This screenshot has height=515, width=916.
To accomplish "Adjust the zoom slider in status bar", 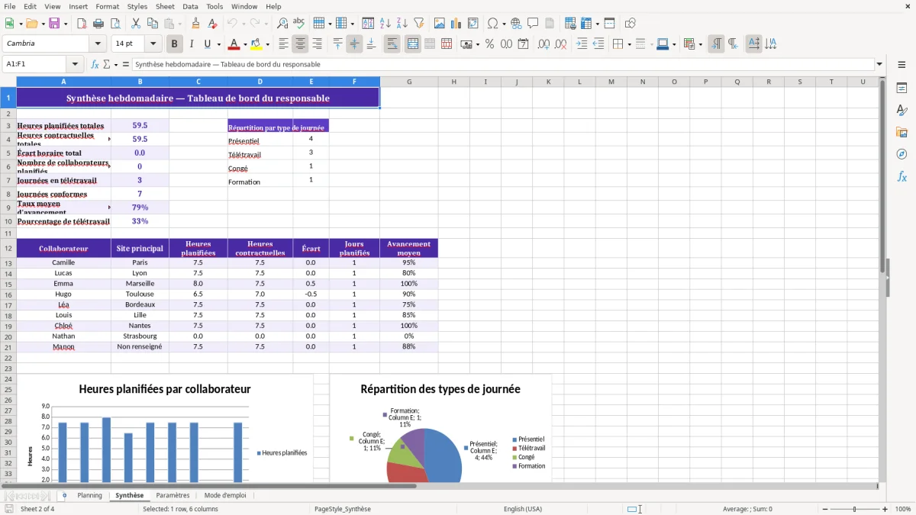I will click(x=855, y=509).
